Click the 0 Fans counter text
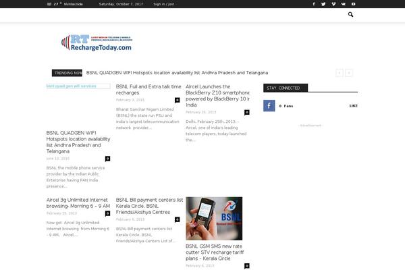Image resolution: width=405 pixels, height=270 pixels. (286, 106)
